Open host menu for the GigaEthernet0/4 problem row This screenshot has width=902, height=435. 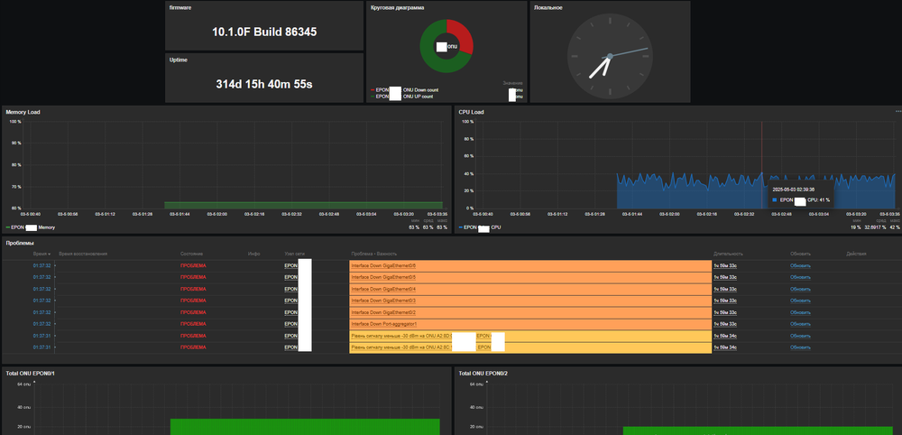tap(290, 289)
